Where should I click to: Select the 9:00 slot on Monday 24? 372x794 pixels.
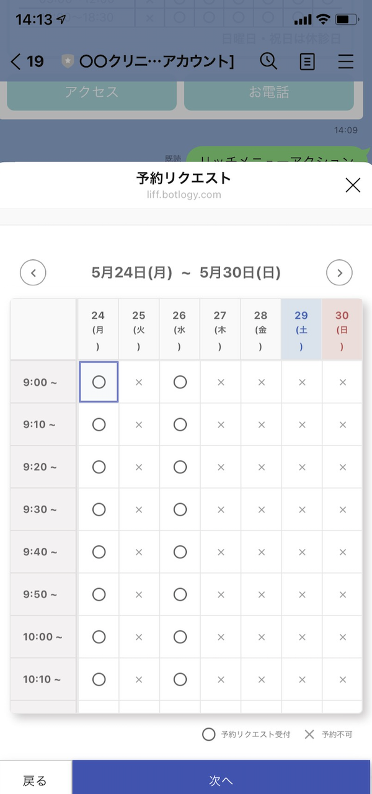click(x=99, y=382)
